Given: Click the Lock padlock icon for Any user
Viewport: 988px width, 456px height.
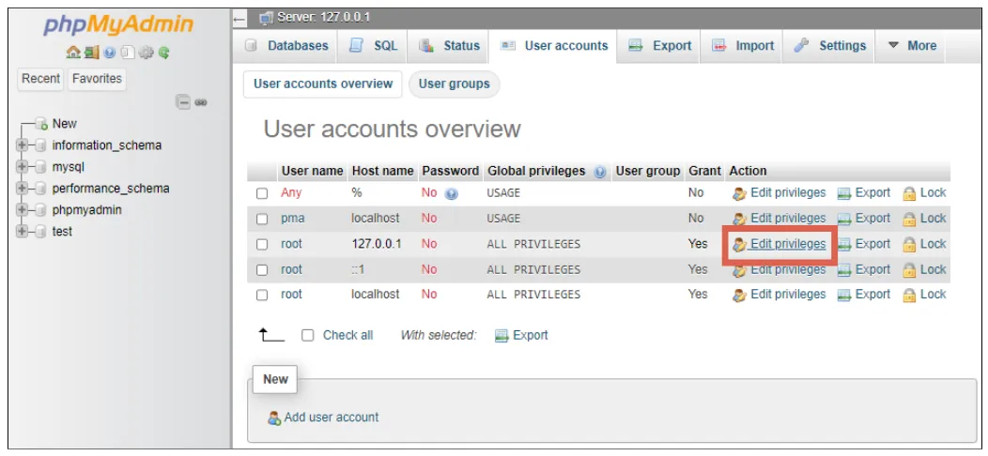Looking at the screenshot, I should click(909, 193).
